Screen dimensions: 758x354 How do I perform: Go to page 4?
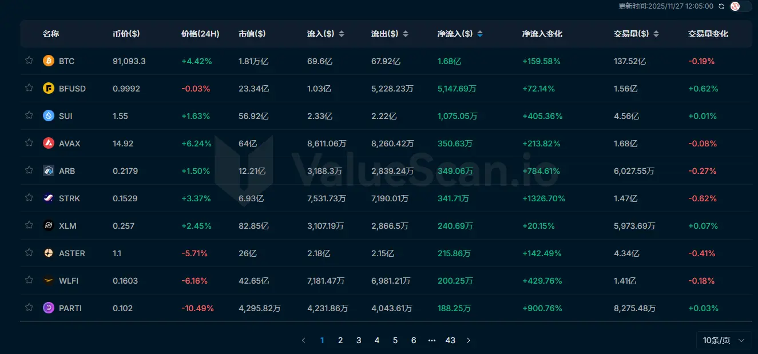(377, 340)
